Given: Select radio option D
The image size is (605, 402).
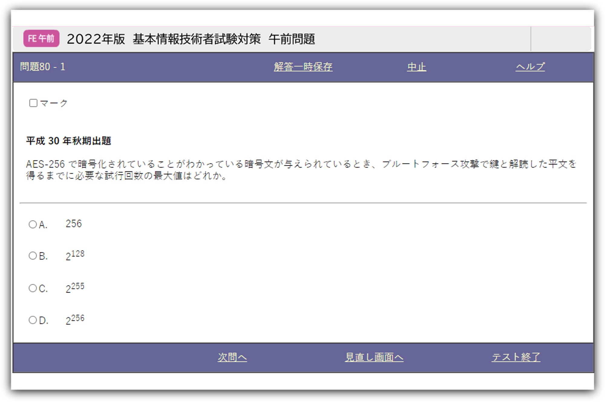Looking at the screenshot, I should point(33,320).
